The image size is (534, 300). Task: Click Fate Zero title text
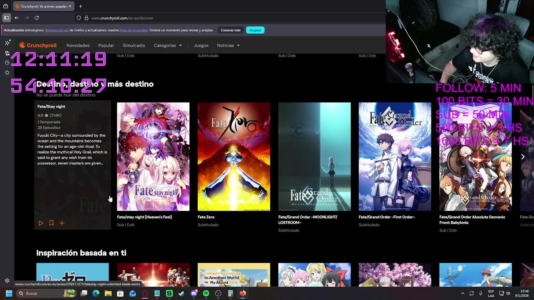(x=206, y=217)
